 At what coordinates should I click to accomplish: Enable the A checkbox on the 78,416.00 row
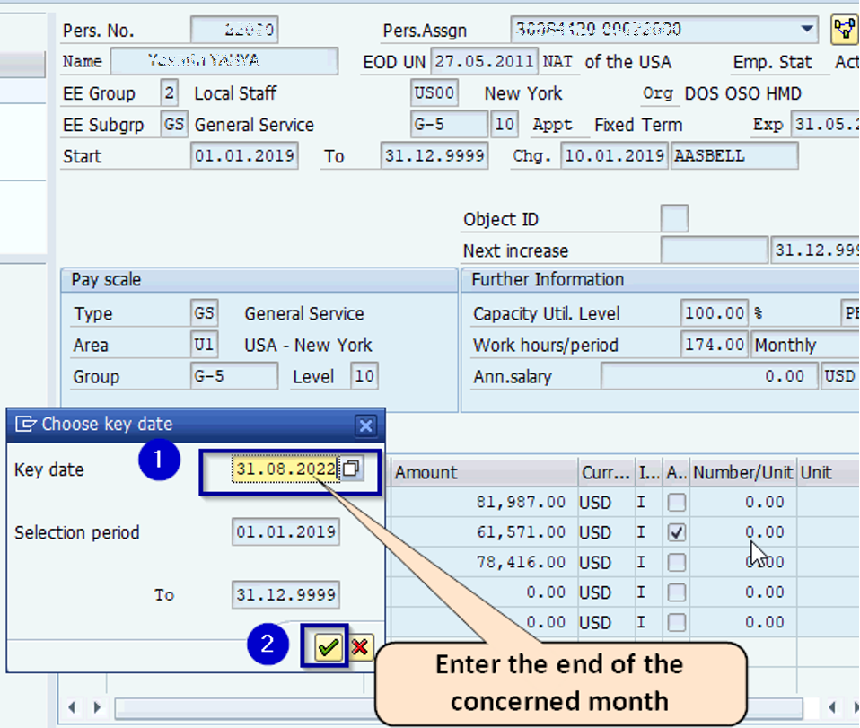(x=676, y=562)
